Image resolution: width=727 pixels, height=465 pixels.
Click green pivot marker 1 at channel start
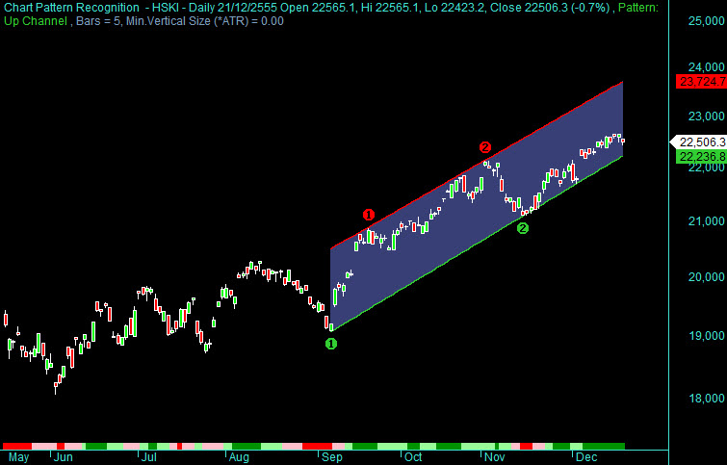331,344
